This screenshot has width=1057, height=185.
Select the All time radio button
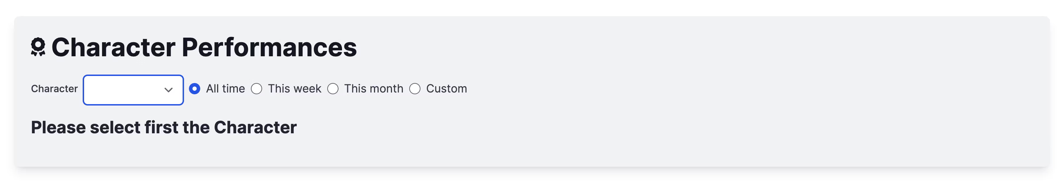click(x=195, y=89)
